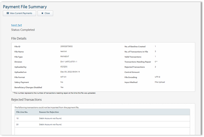The image size is (204, 137).
Task: Click the Uploaded on date Dec 05, 2022
Action: [70, 72]
